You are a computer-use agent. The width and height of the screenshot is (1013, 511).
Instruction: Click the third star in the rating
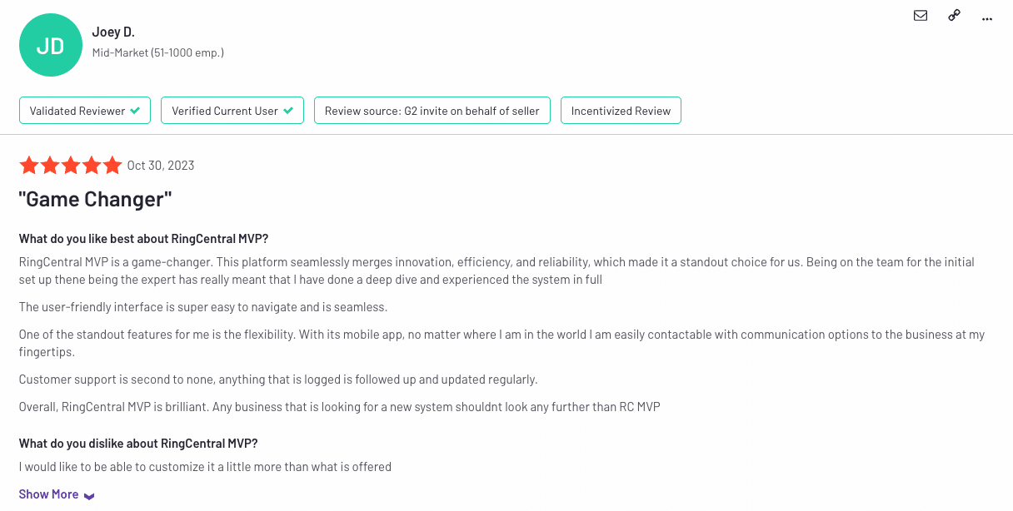pyautogui.click(x=71, y=166)
